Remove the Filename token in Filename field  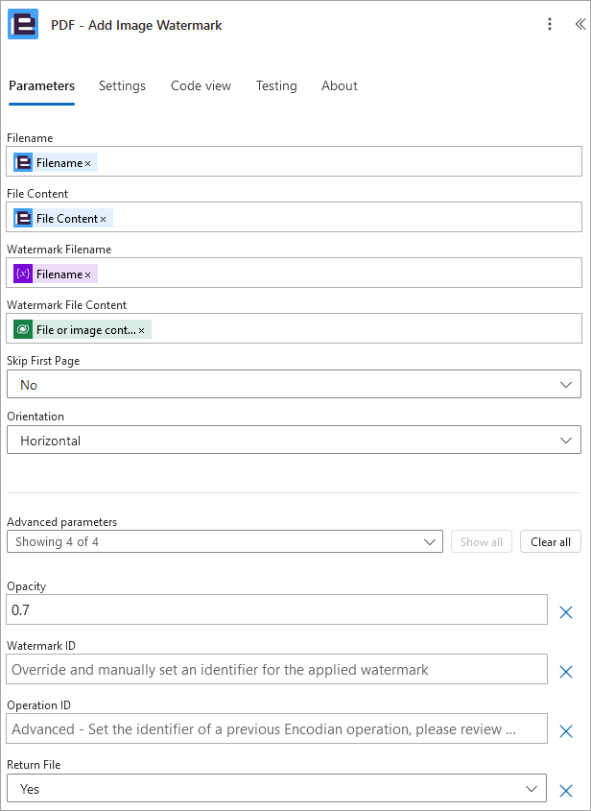click(x=88, y=163)
